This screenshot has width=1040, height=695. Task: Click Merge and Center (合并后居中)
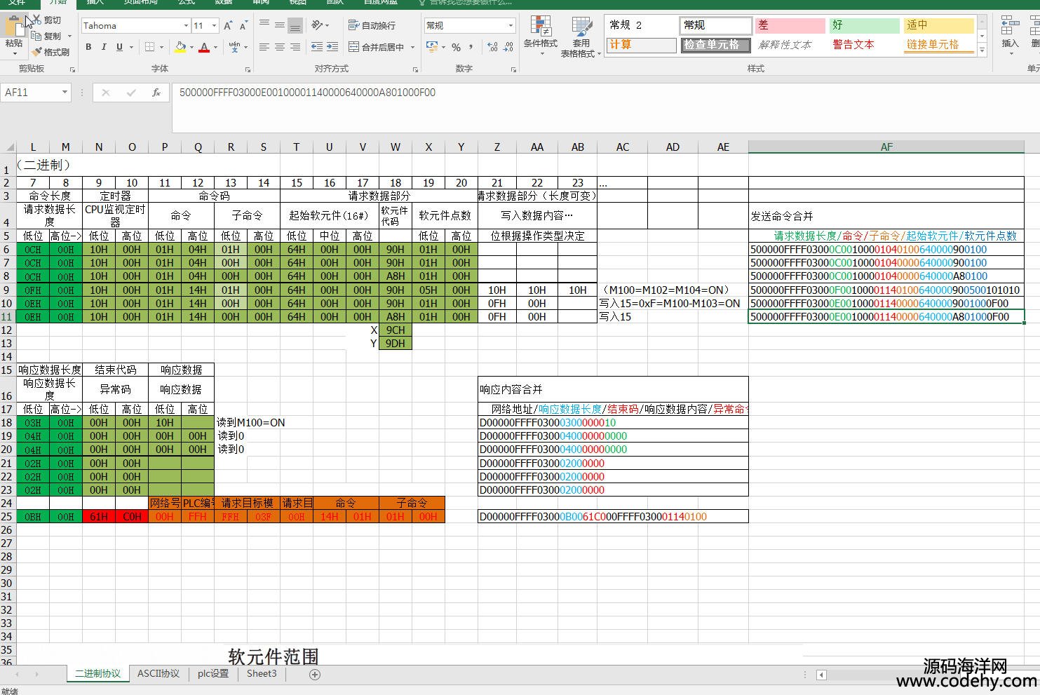click(377, 47)
